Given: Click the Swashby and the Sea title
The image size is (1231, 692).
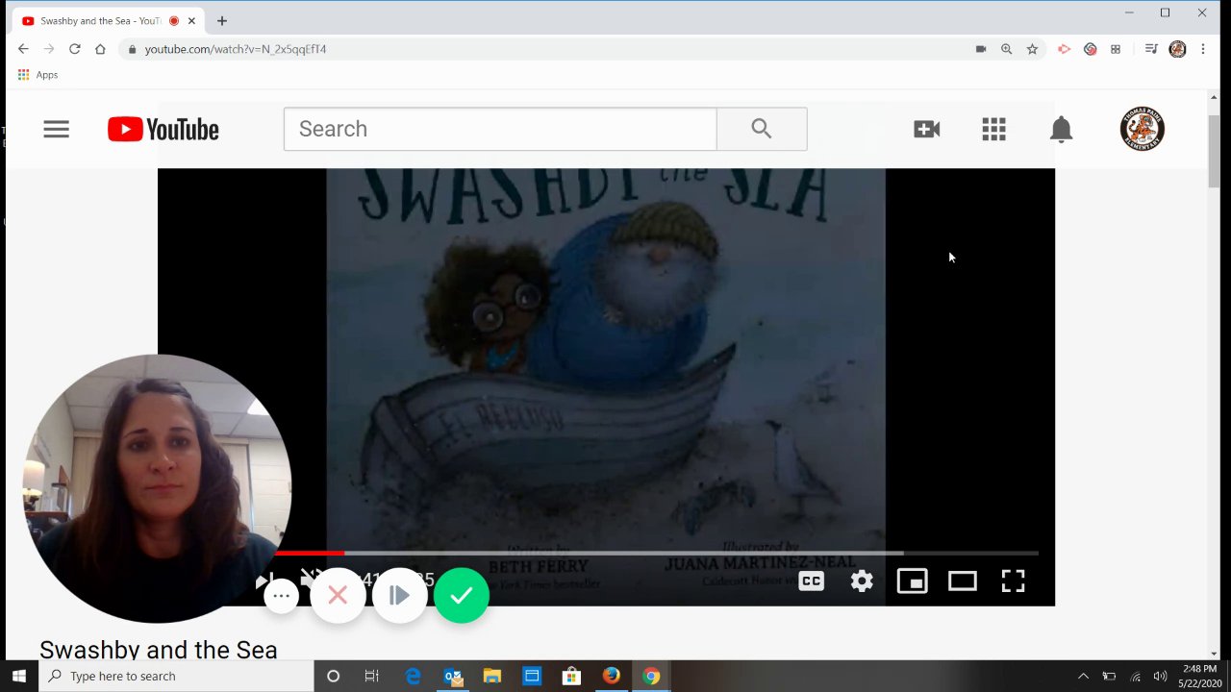Looking at the screenshot, I should [x=159, y=650].
